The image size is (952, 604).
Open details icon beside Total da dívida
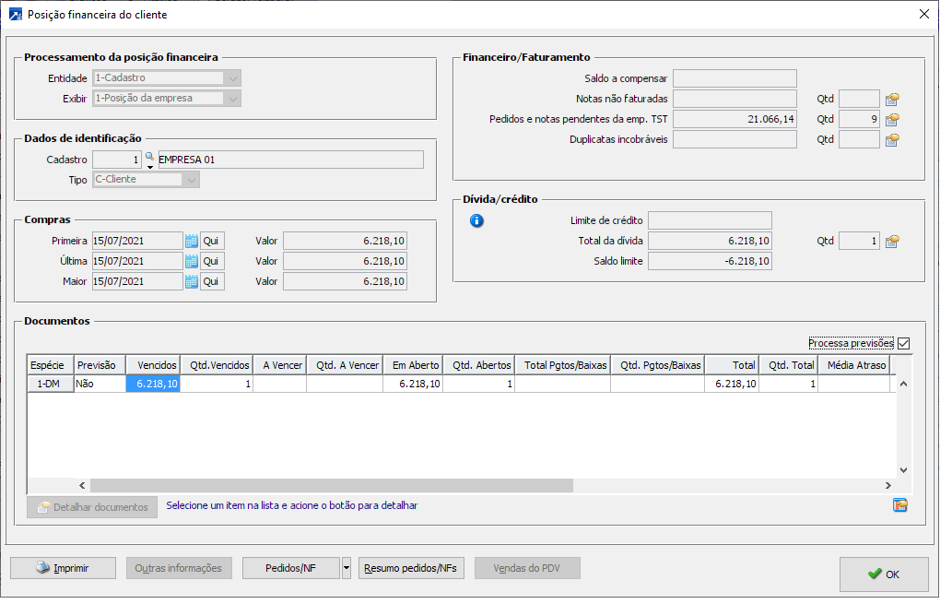click(x=891, y=242)
